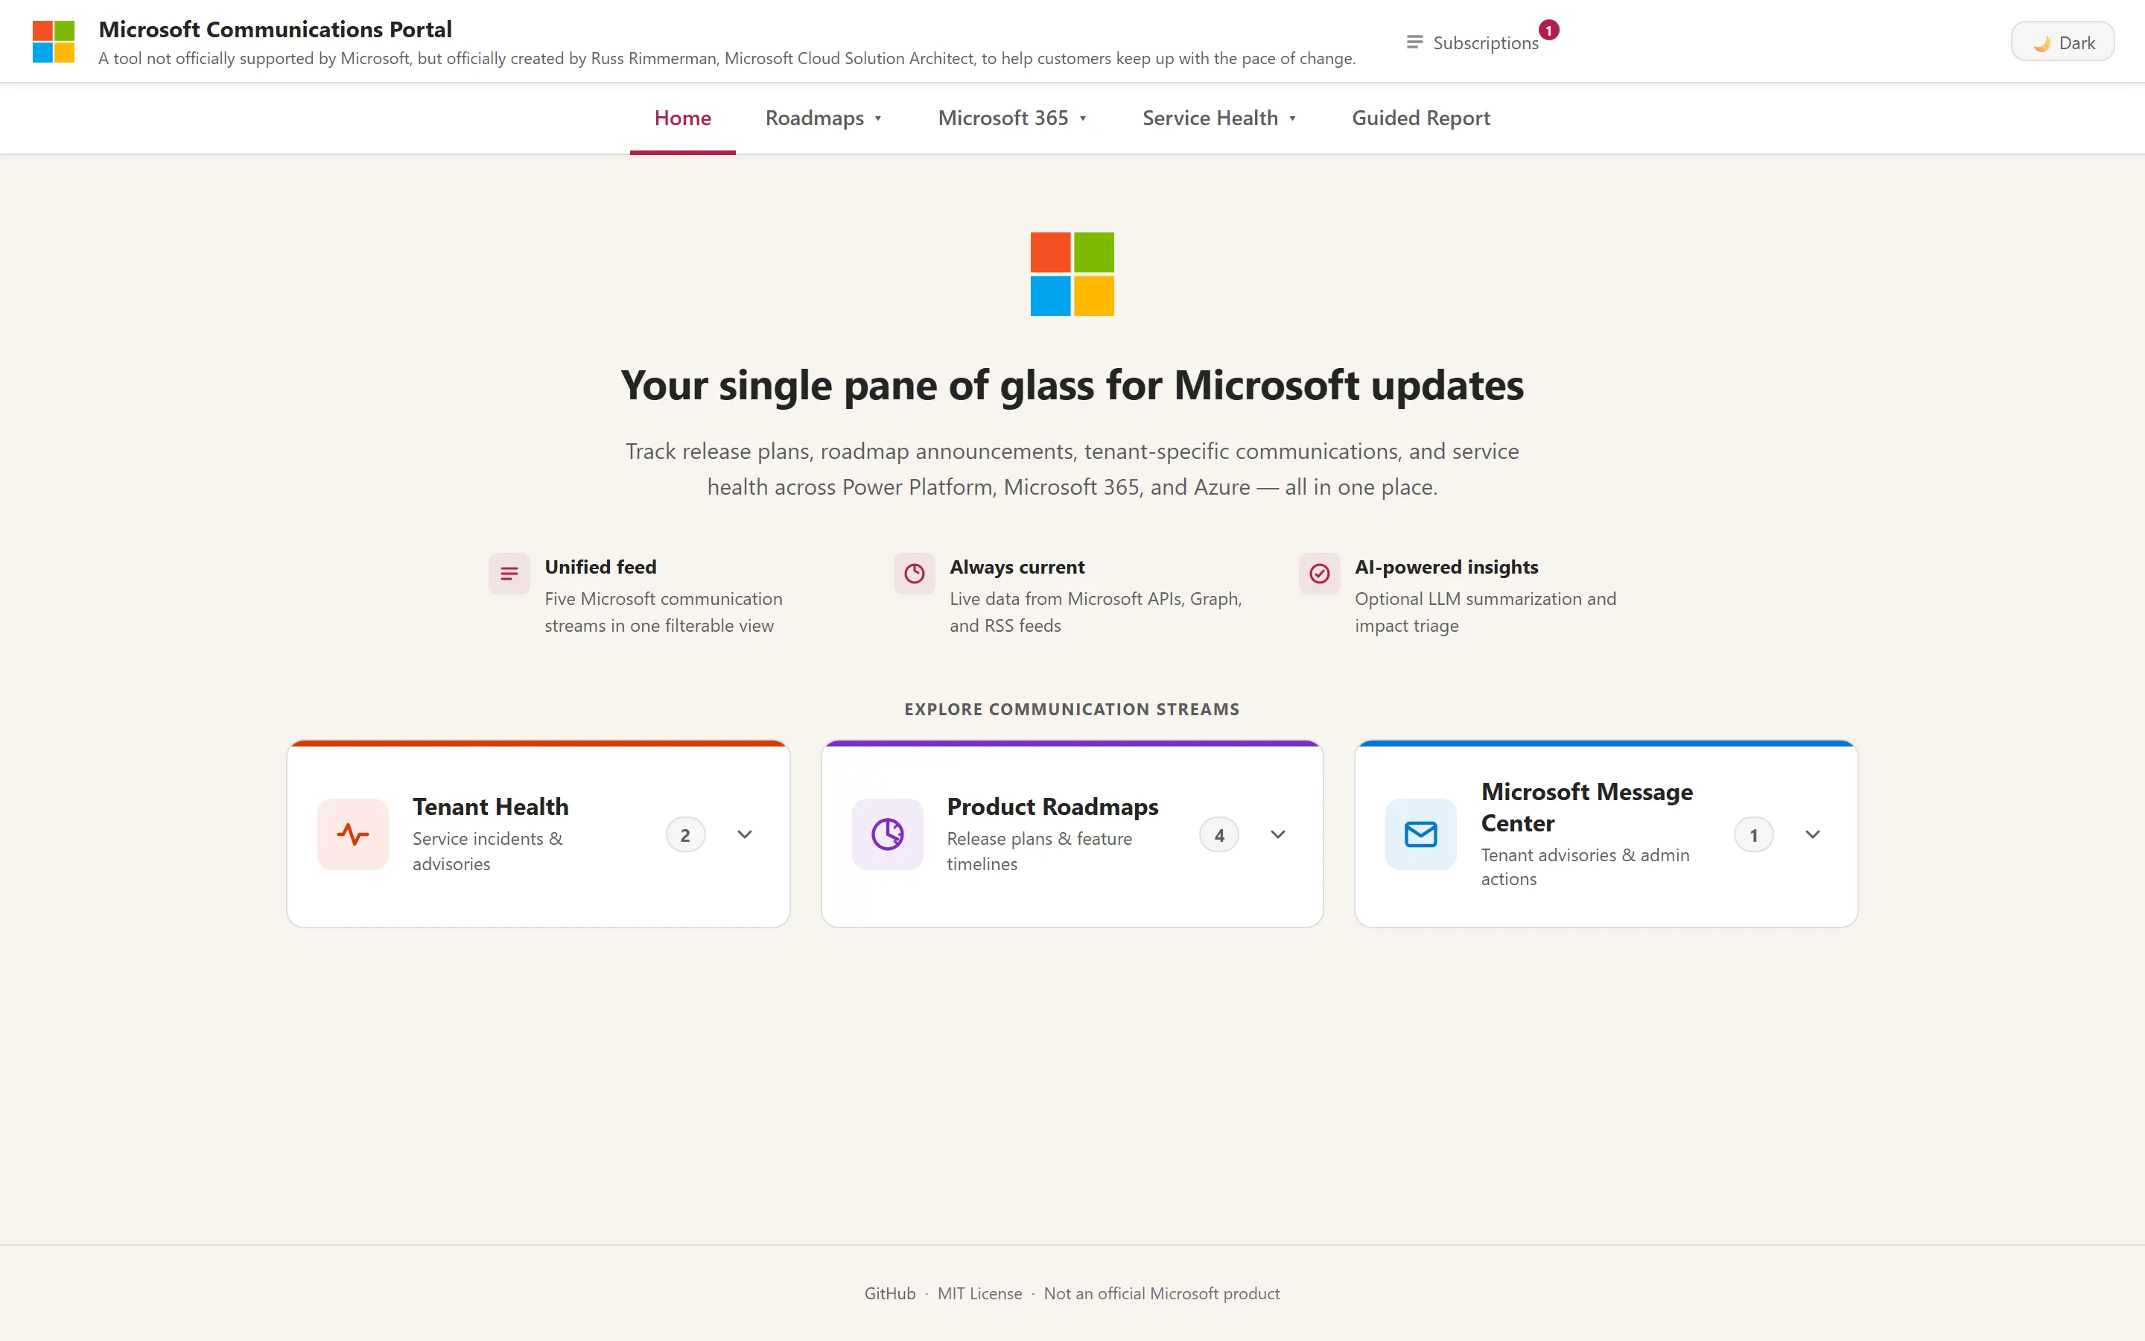The image size is (2145, 1341).
Task: Click the AI-powered insights heading
Action: click(x=1446, y=567)
